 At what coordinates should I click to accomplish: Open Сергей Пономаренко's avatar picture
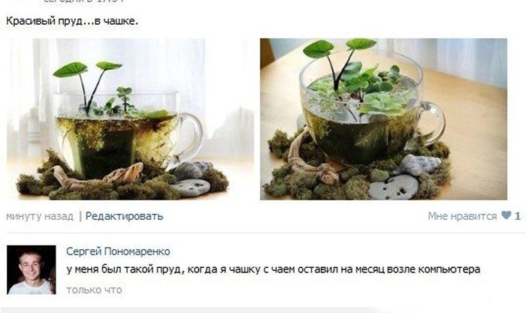coord(32,269)
